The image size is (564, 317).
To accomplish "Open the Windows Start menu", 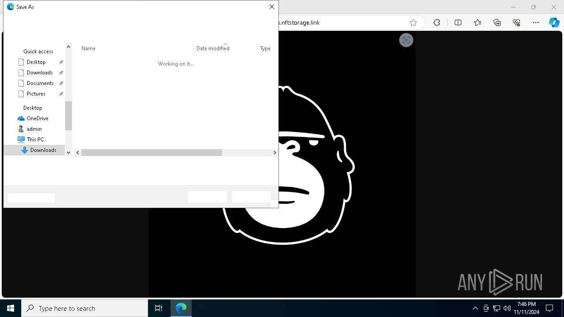I will pyautogui.click(x=11, y=308).
